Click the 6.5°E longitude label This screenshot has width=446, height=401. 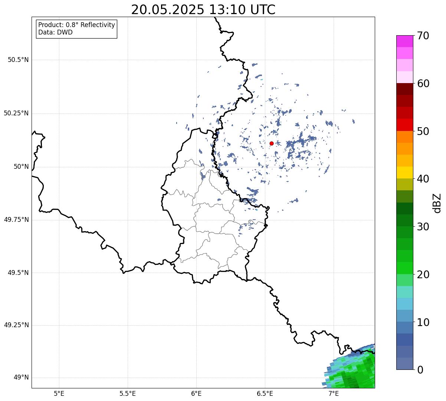coord(265,394)
